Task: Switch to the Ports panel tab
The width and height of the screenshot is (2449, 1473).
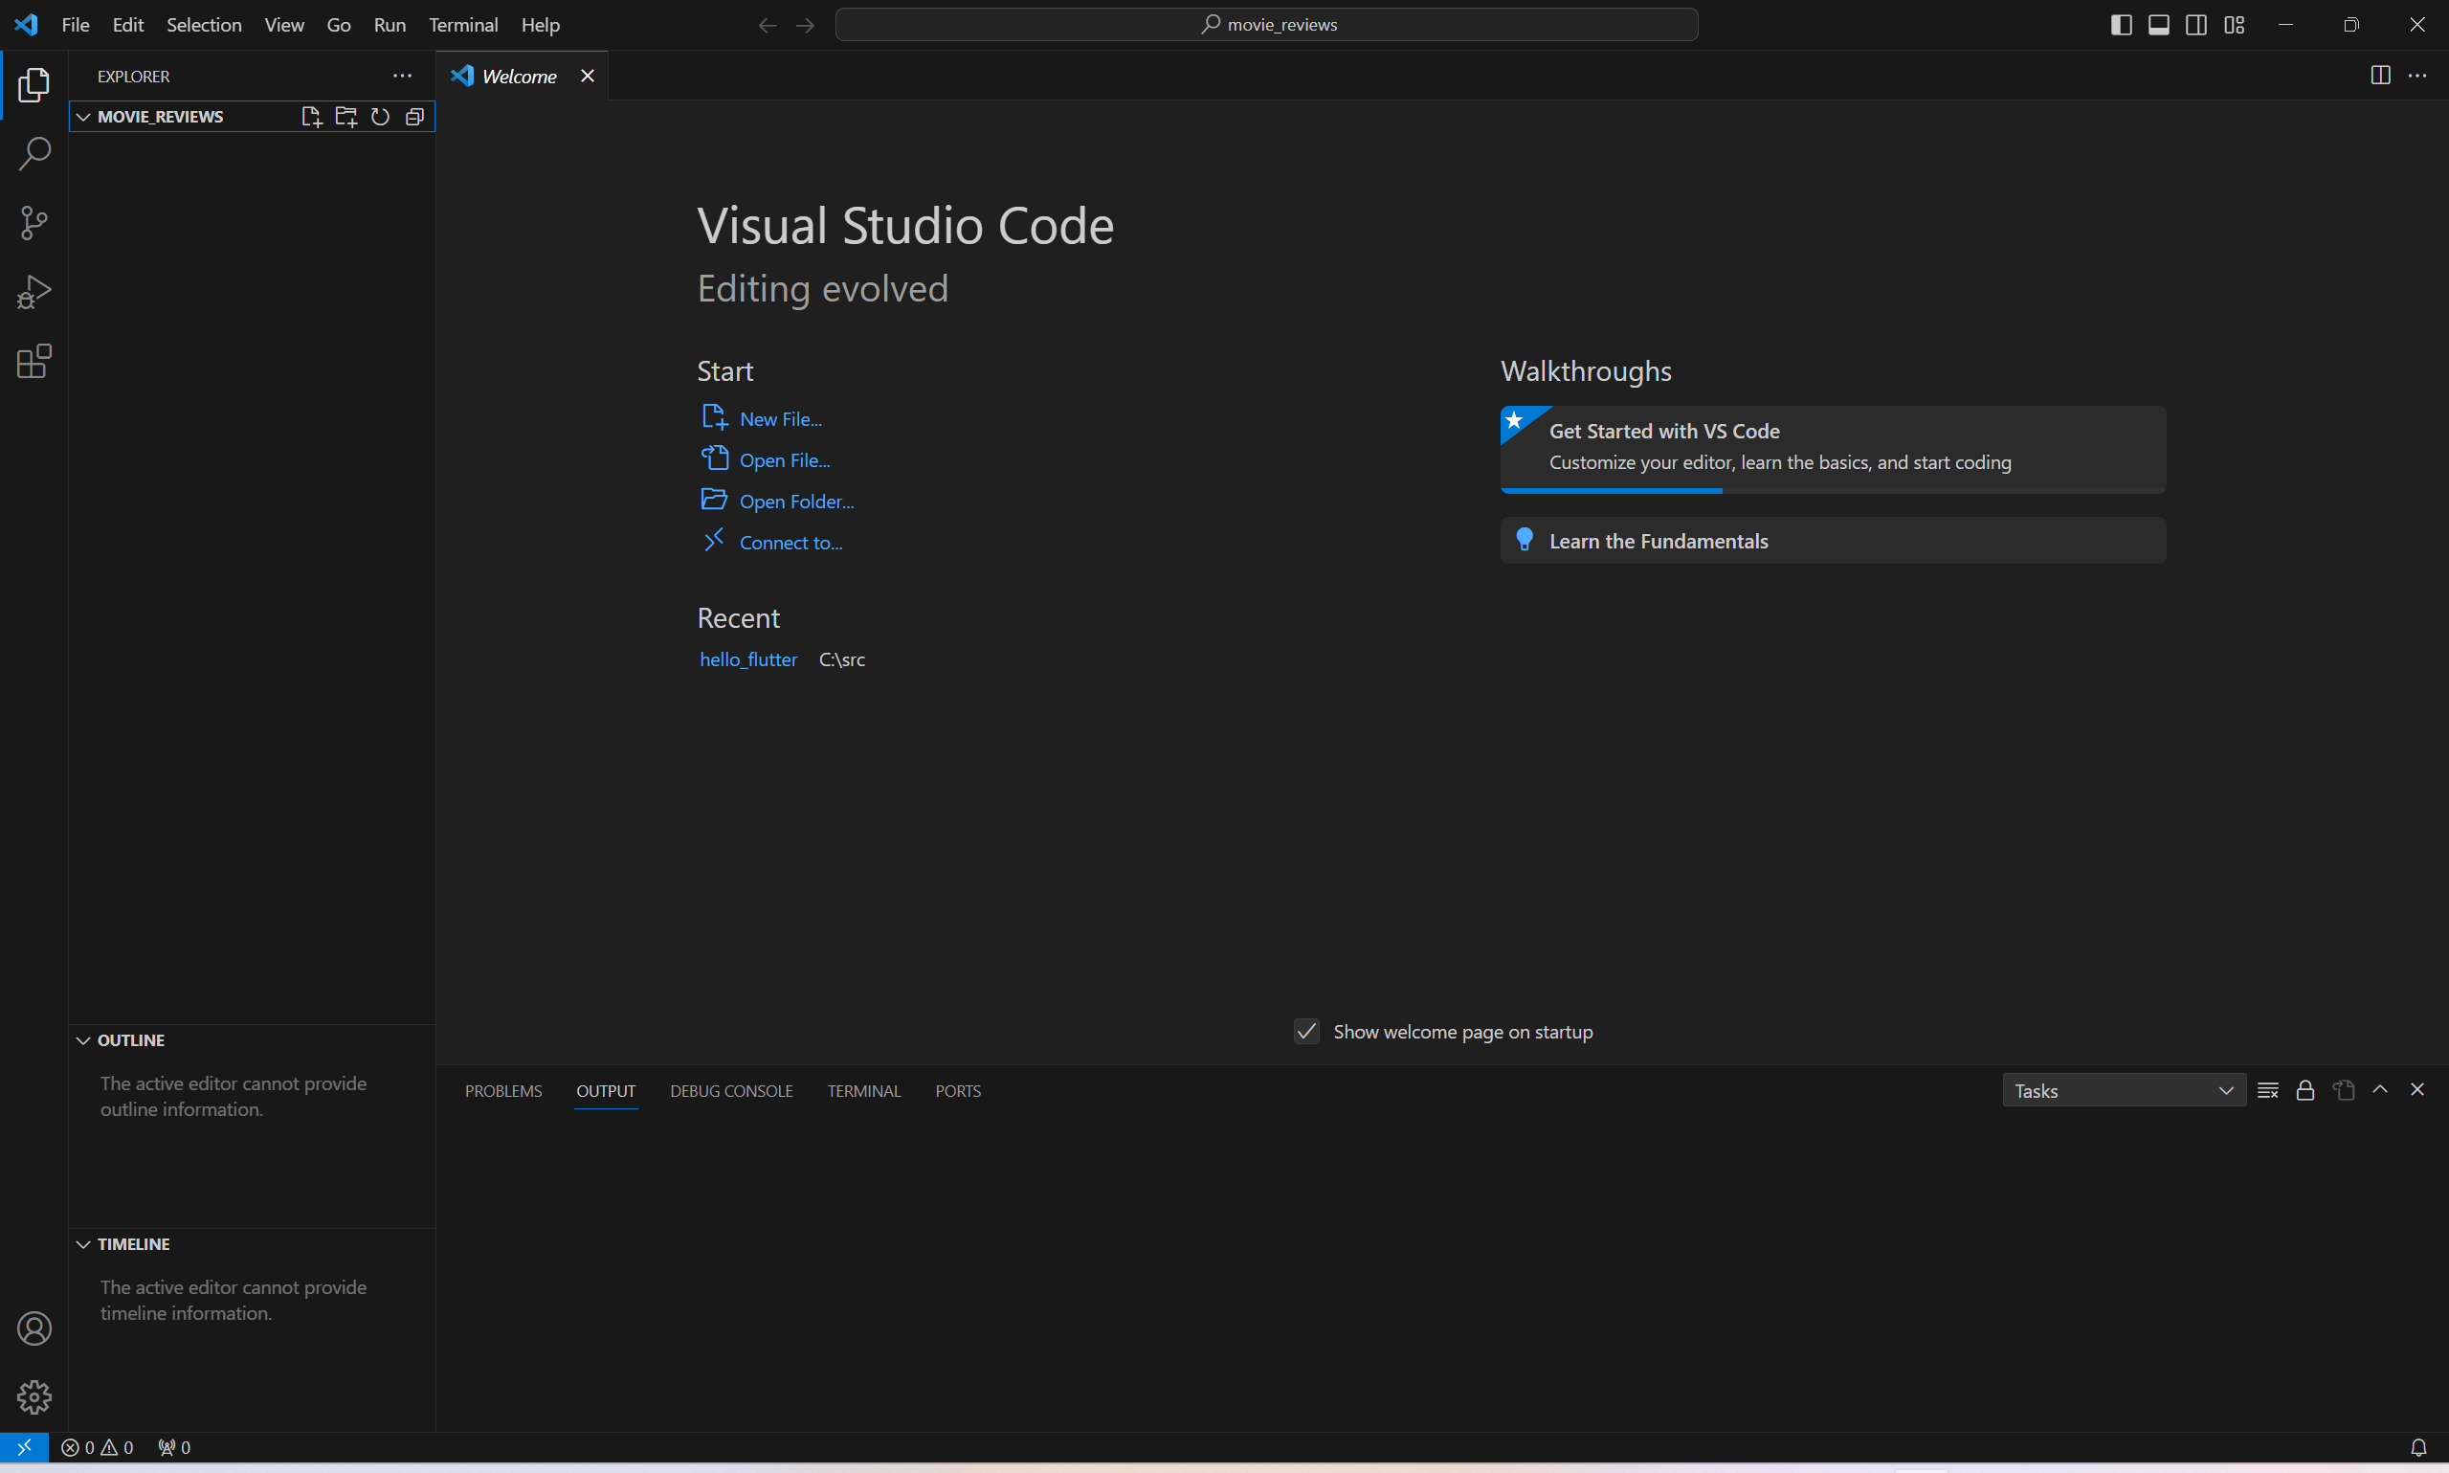Action: click(958, 1091)
